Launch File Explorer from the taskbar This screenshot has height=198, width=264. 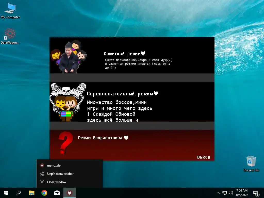pos(31,193)
